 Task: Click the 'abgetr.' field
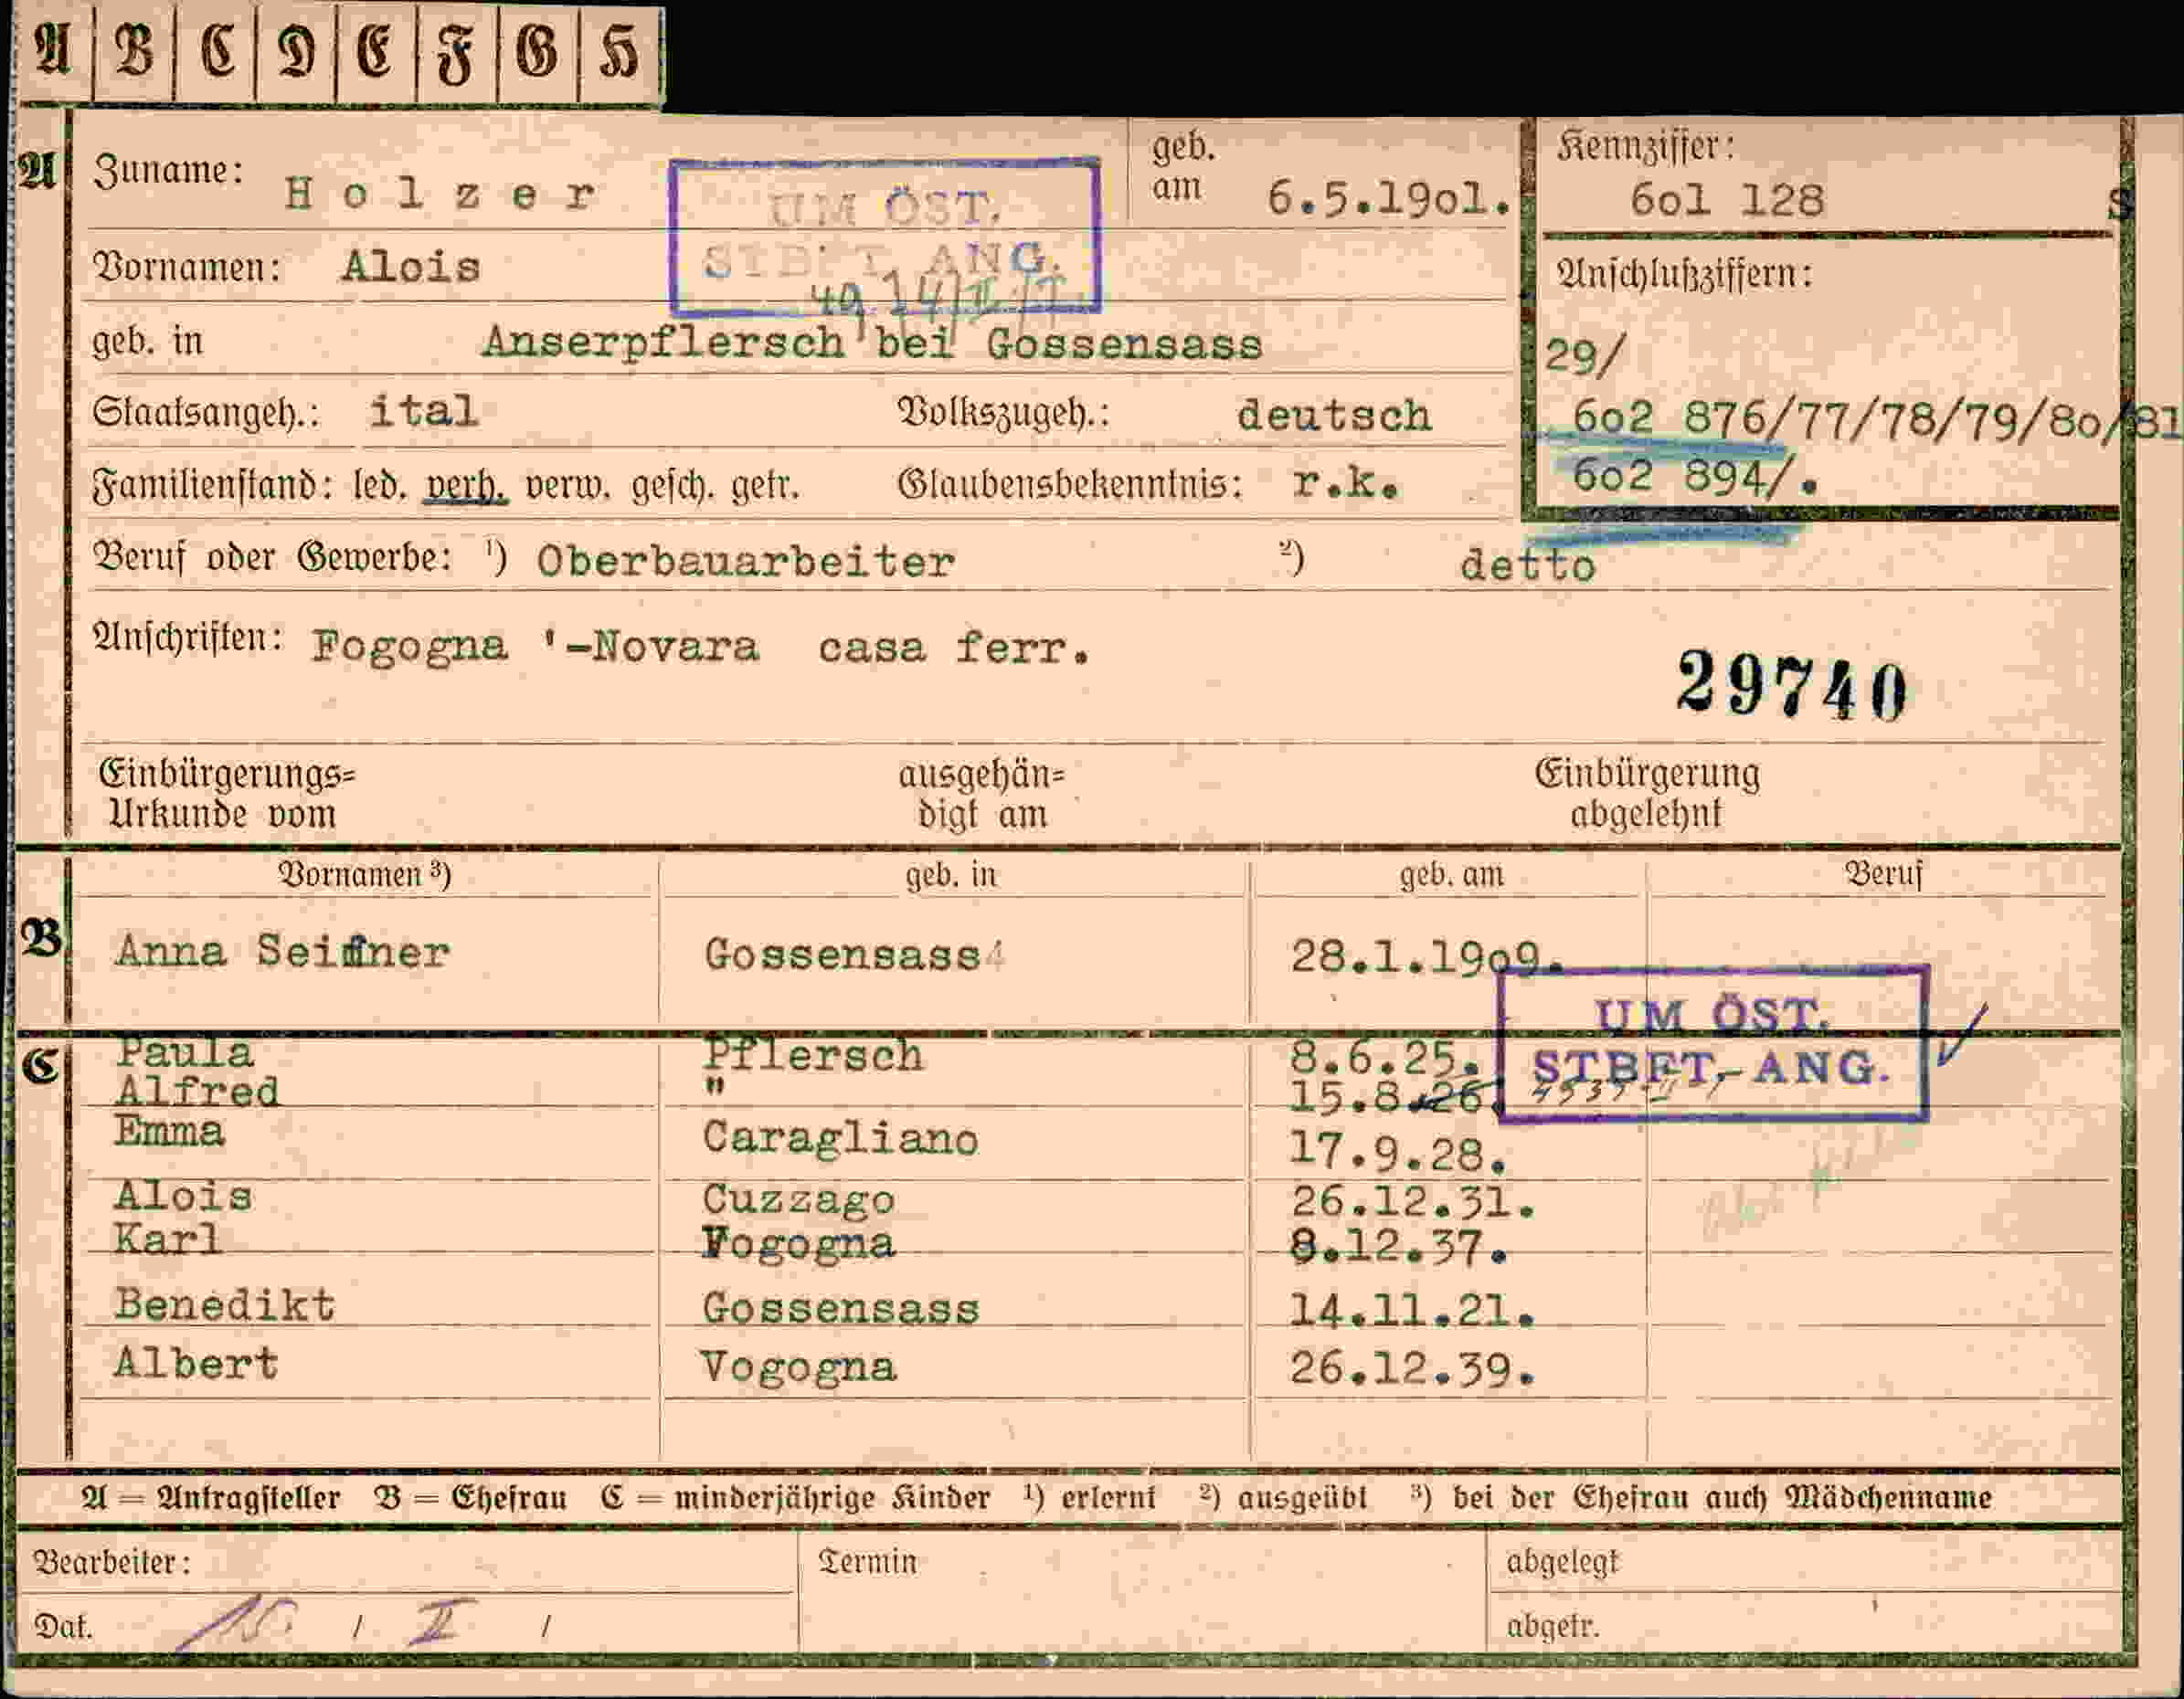[1805, 1624]
